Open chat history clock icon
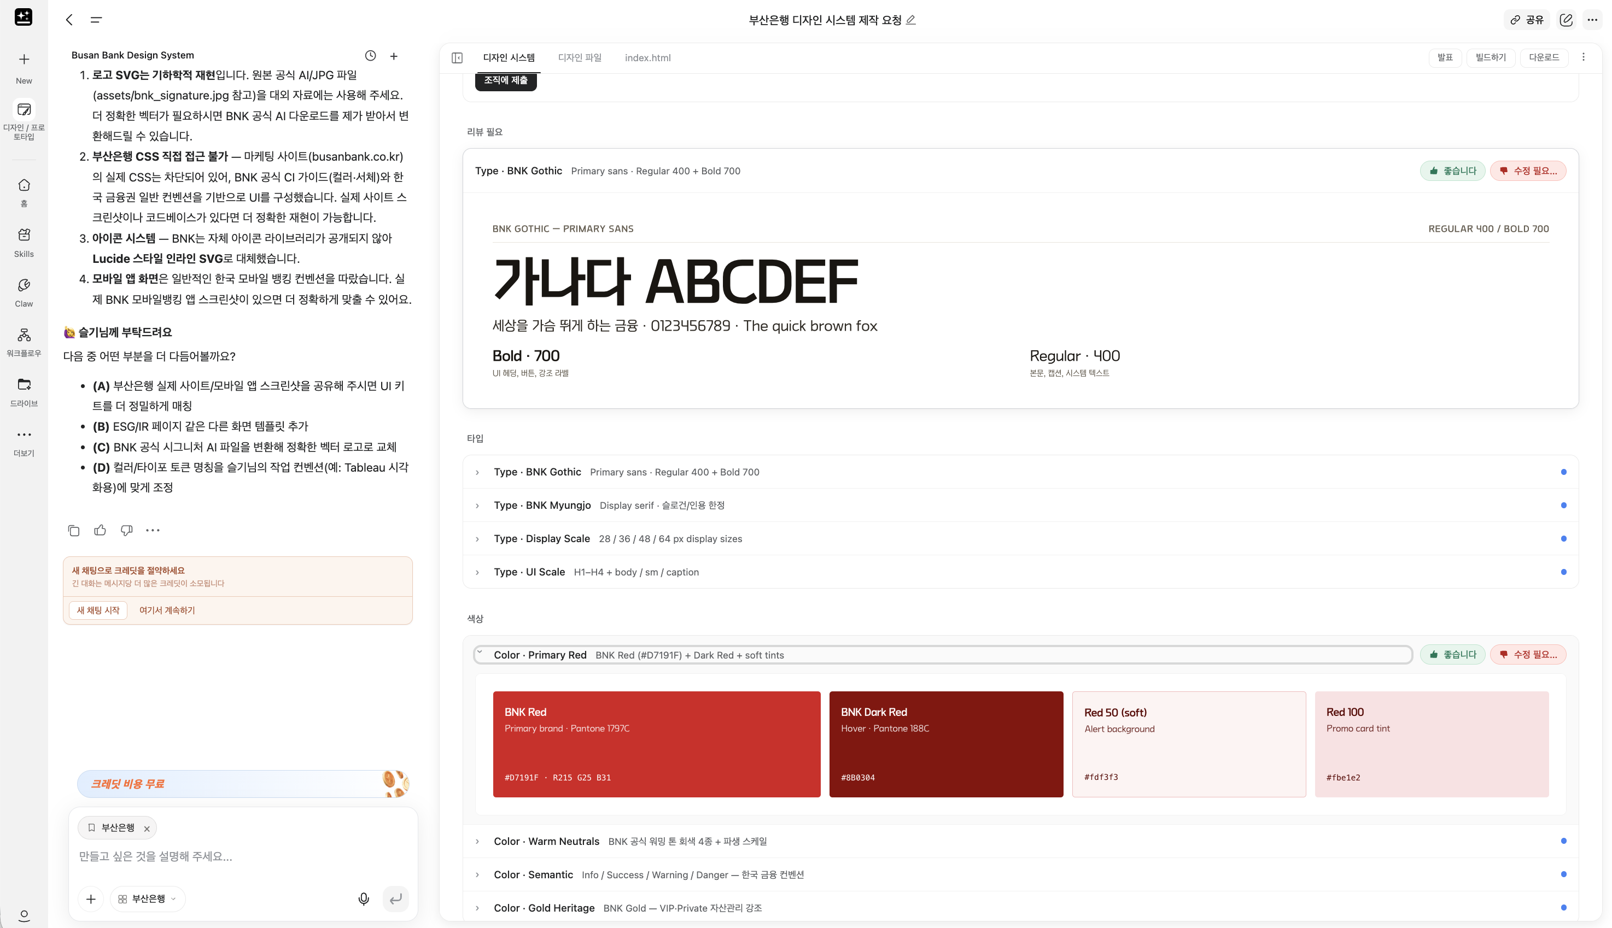 371,55
